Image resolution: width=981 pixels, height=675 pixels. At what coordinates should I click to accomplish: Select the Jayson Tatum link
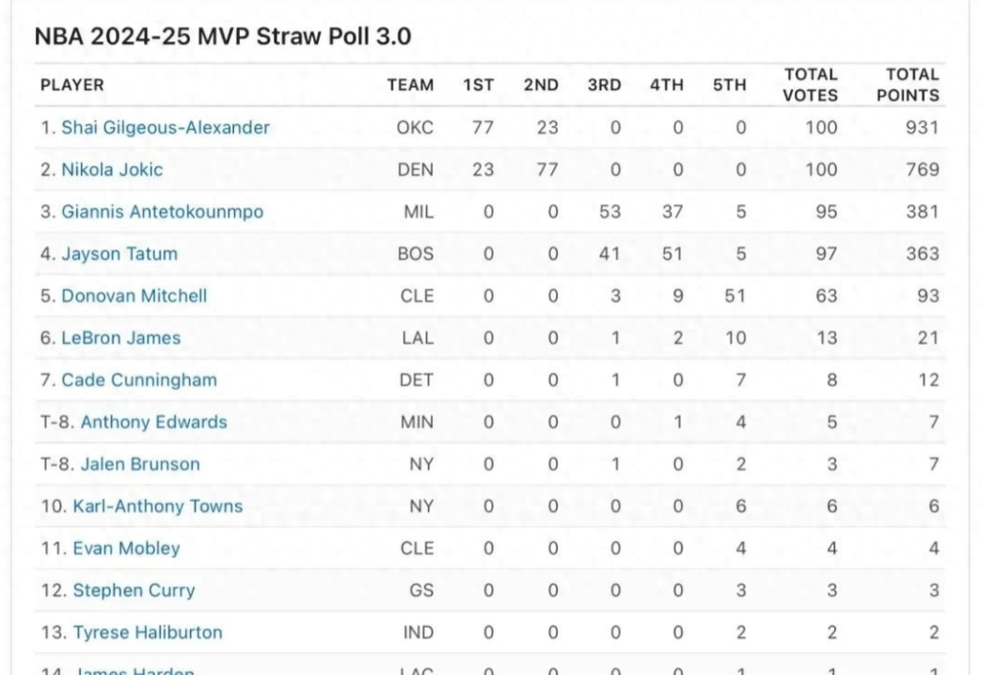[x=119, y=254]
